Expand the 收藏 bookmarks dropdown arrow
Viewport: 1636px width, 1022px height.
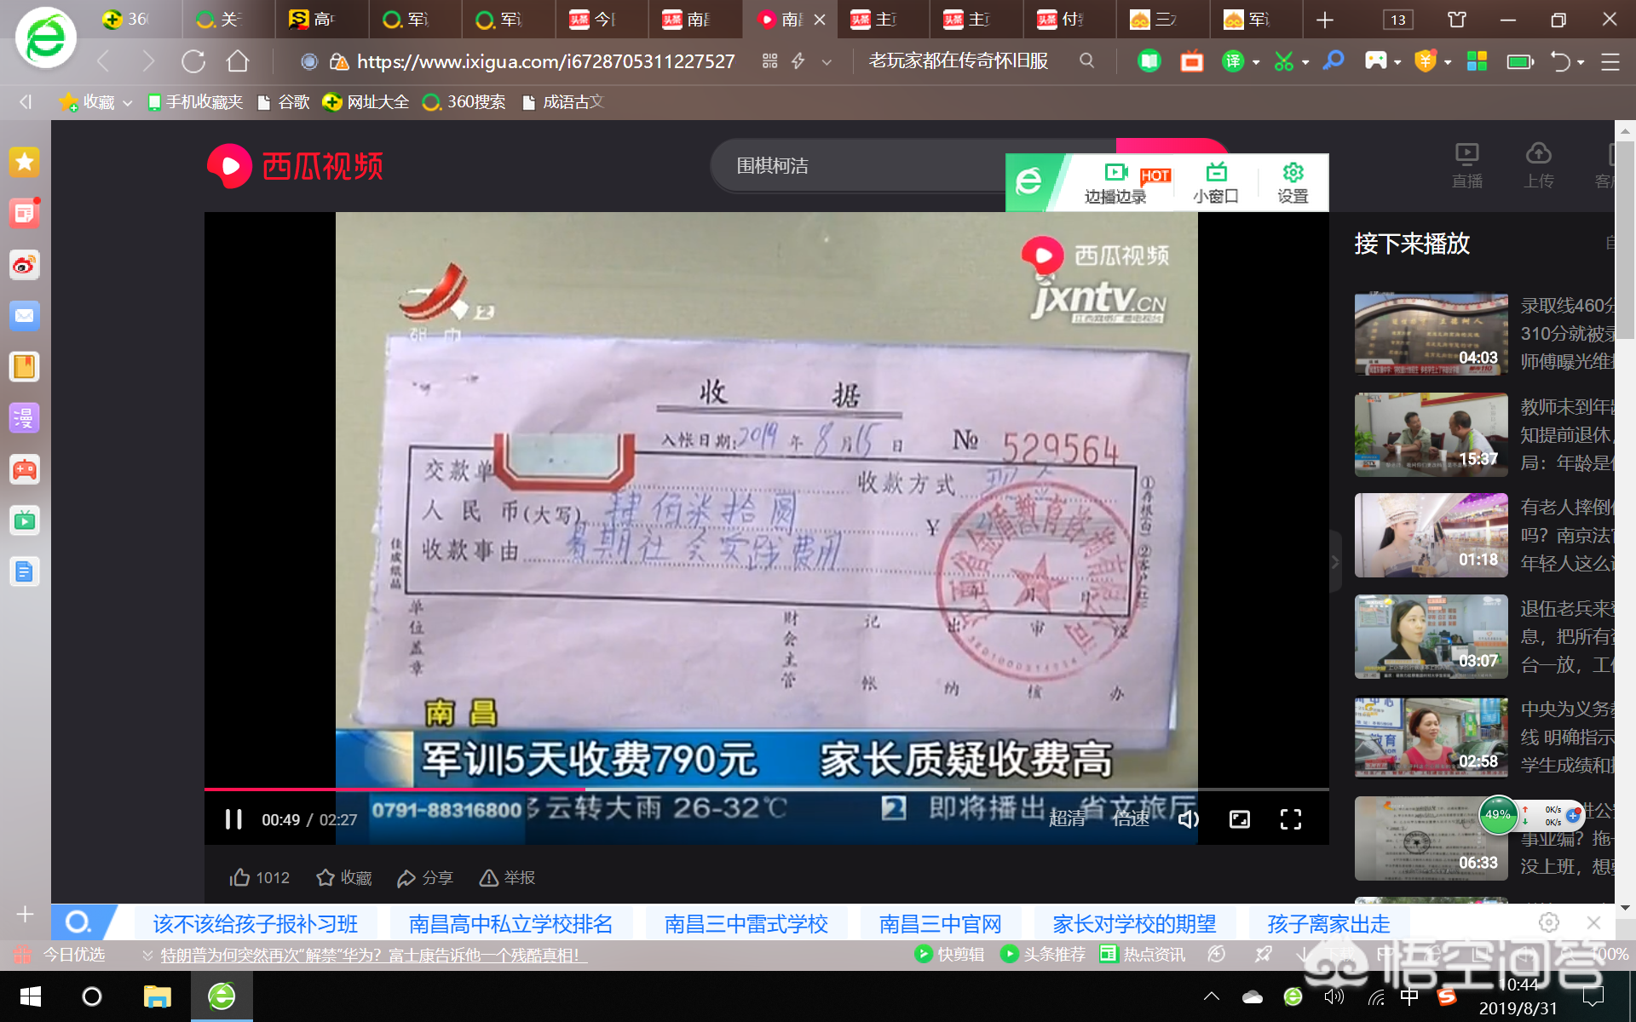(128, 103)
